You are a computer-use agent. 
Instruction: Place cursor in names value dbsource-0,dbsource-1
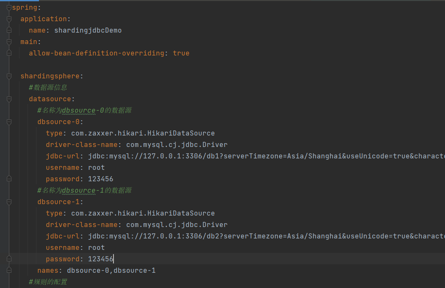pos(111,271)
